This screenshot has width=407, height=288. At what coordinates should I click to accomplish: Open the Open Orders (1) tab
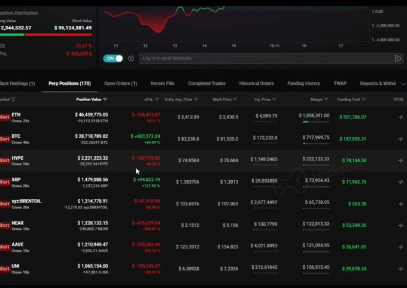click(x=120, y=83)
